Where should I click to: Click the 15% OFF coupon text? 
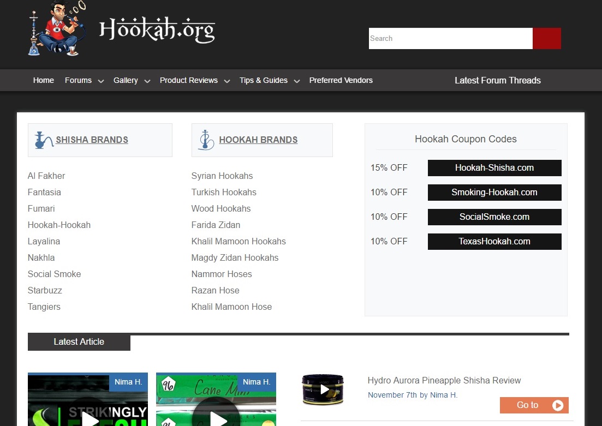[389, 167]
